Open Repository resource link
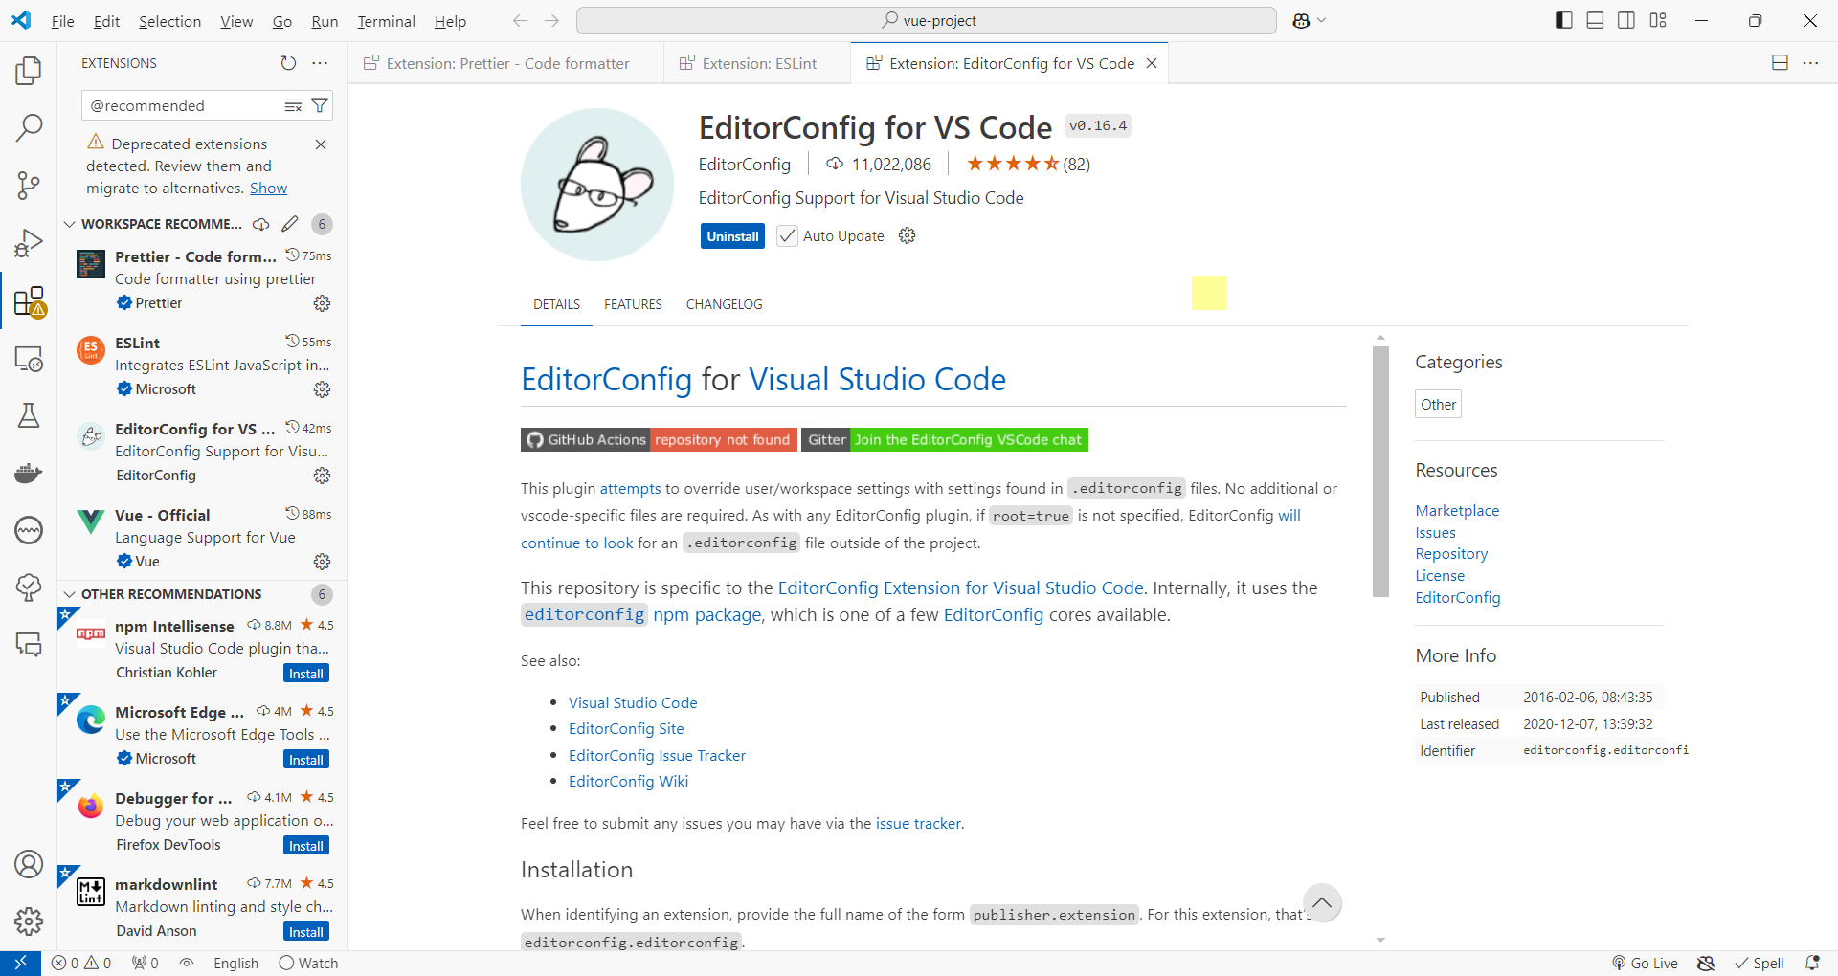Viewport: 1838px width, 976px height. [x=1451, y=554]
